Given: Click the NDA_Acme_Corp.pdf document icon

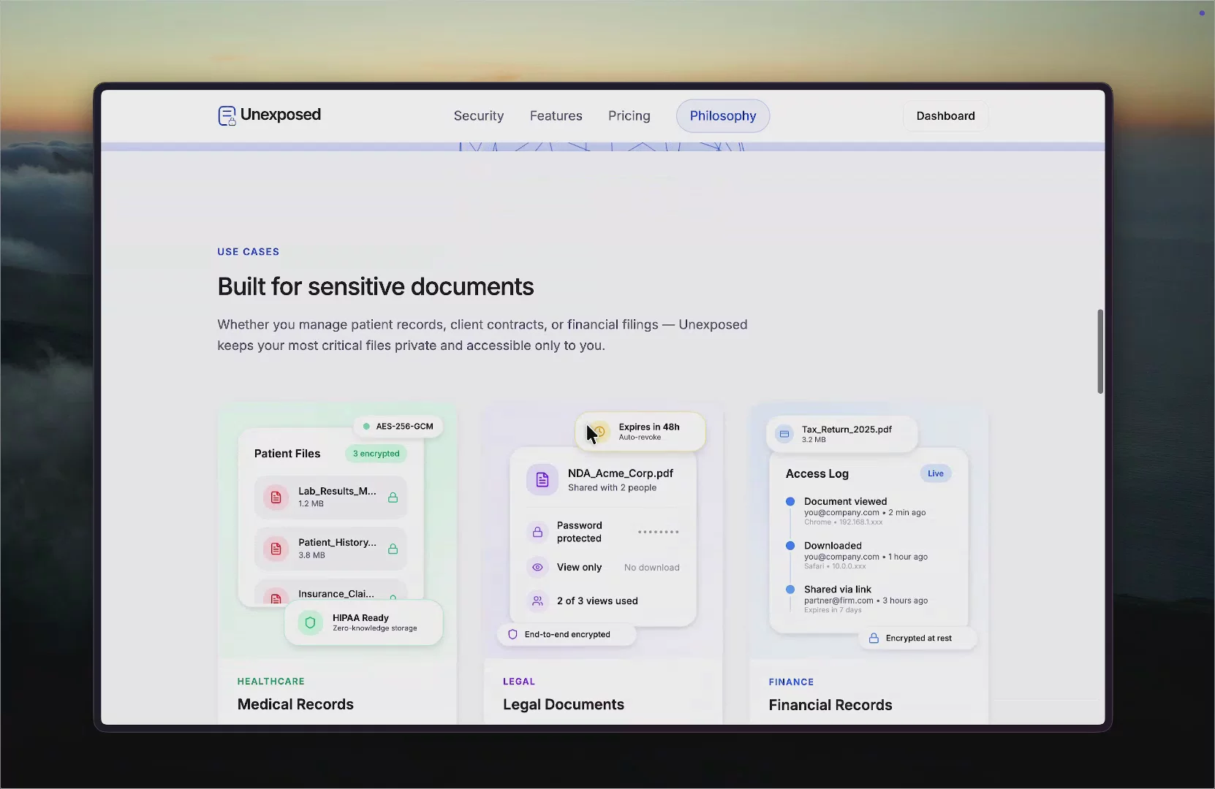Looking at the screenshot, I should click(x=542, y=480).
